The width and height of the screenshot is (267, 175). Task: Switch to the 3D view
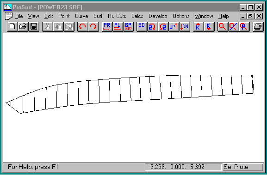142,27
